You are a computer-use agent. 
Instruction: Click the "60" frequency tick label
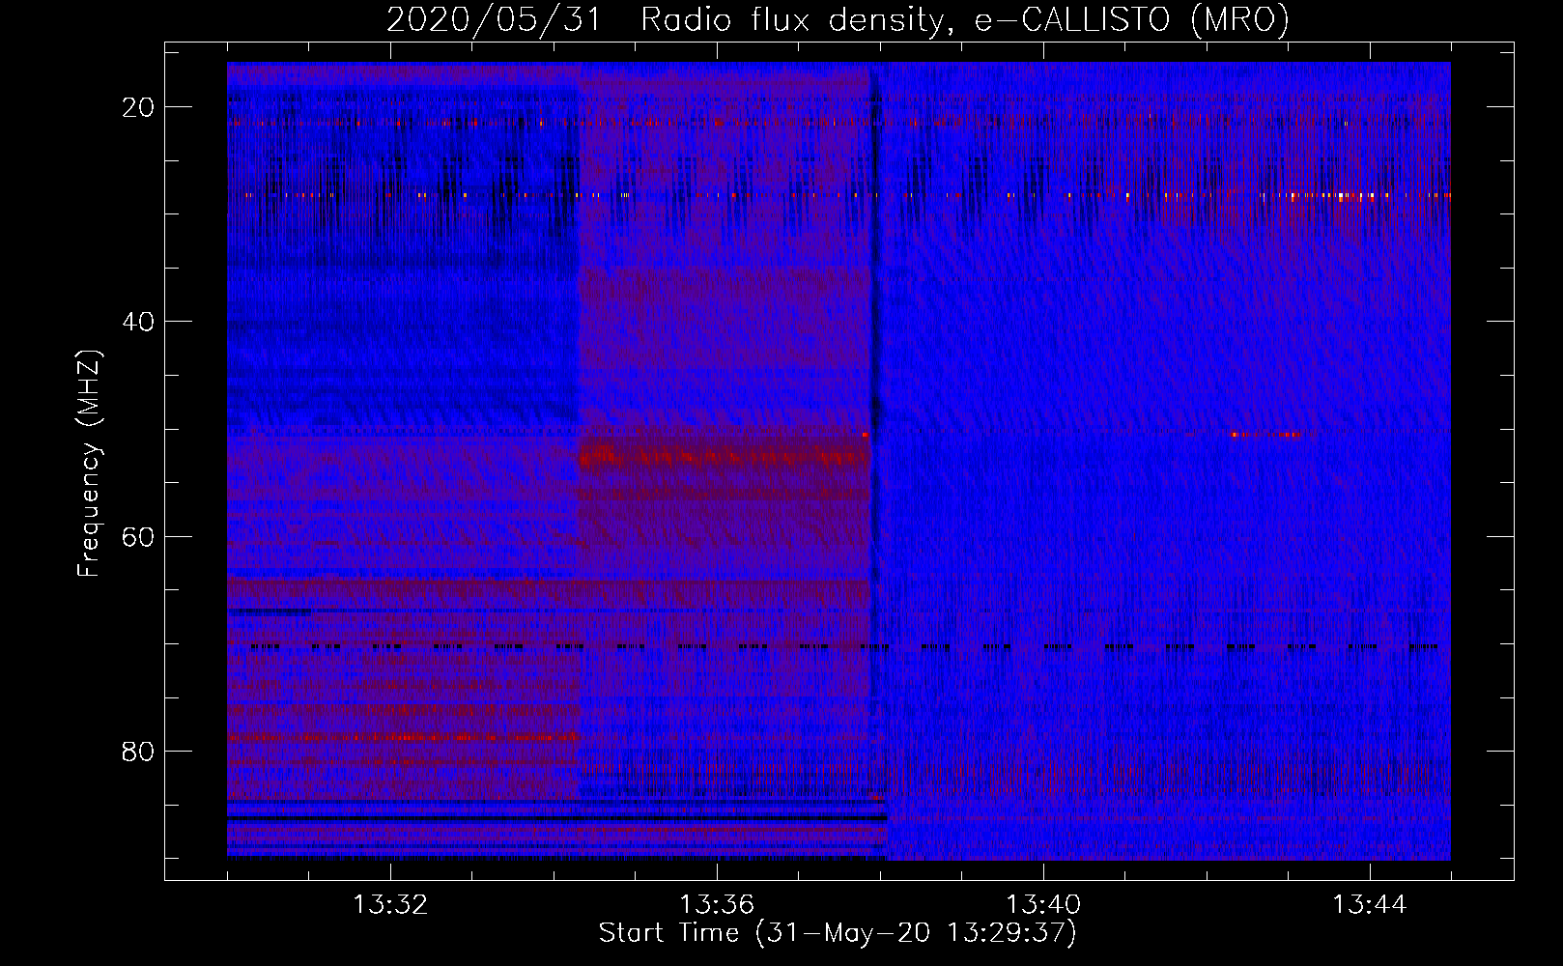click(138, 537)
